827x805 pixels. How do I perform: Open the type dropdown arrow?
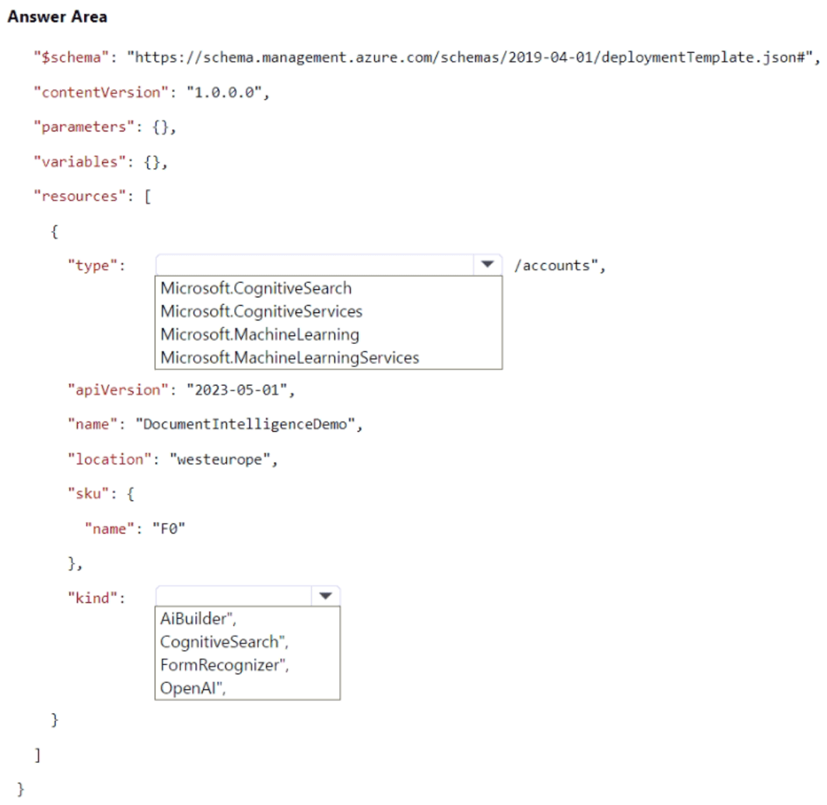pos(487,264)
